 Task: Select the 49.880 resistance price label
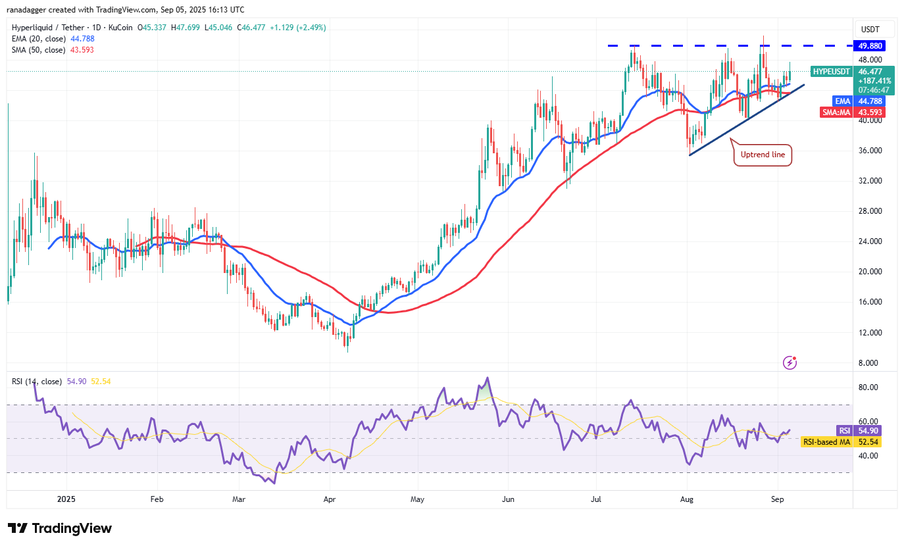point(870,45)
